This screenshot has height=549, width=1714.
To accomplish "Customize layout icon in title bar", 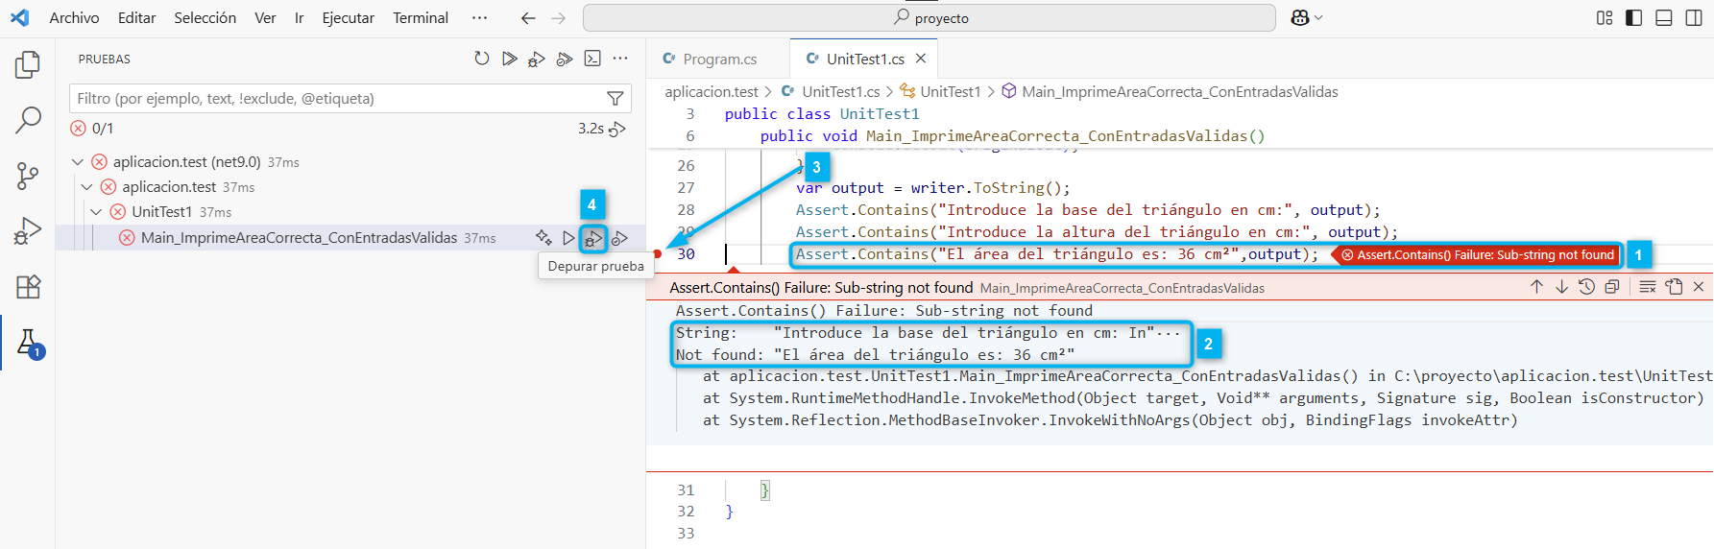I will tap(1605, 18).
